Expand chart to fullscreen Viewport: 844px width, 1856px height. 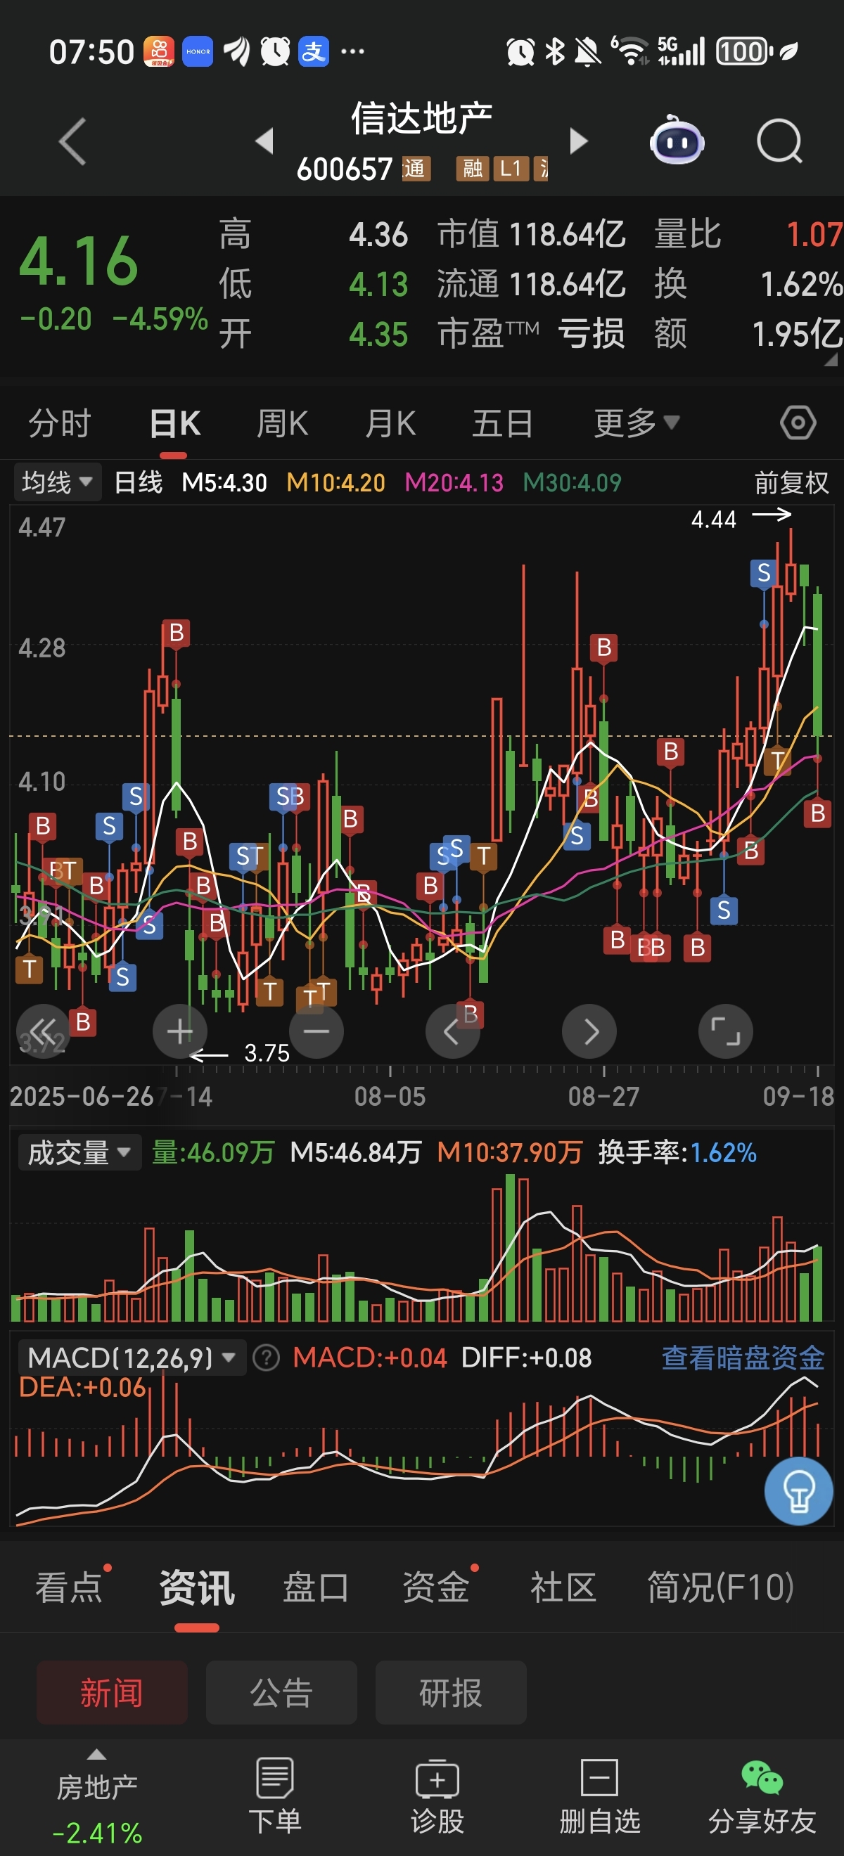pos(726,1031)
